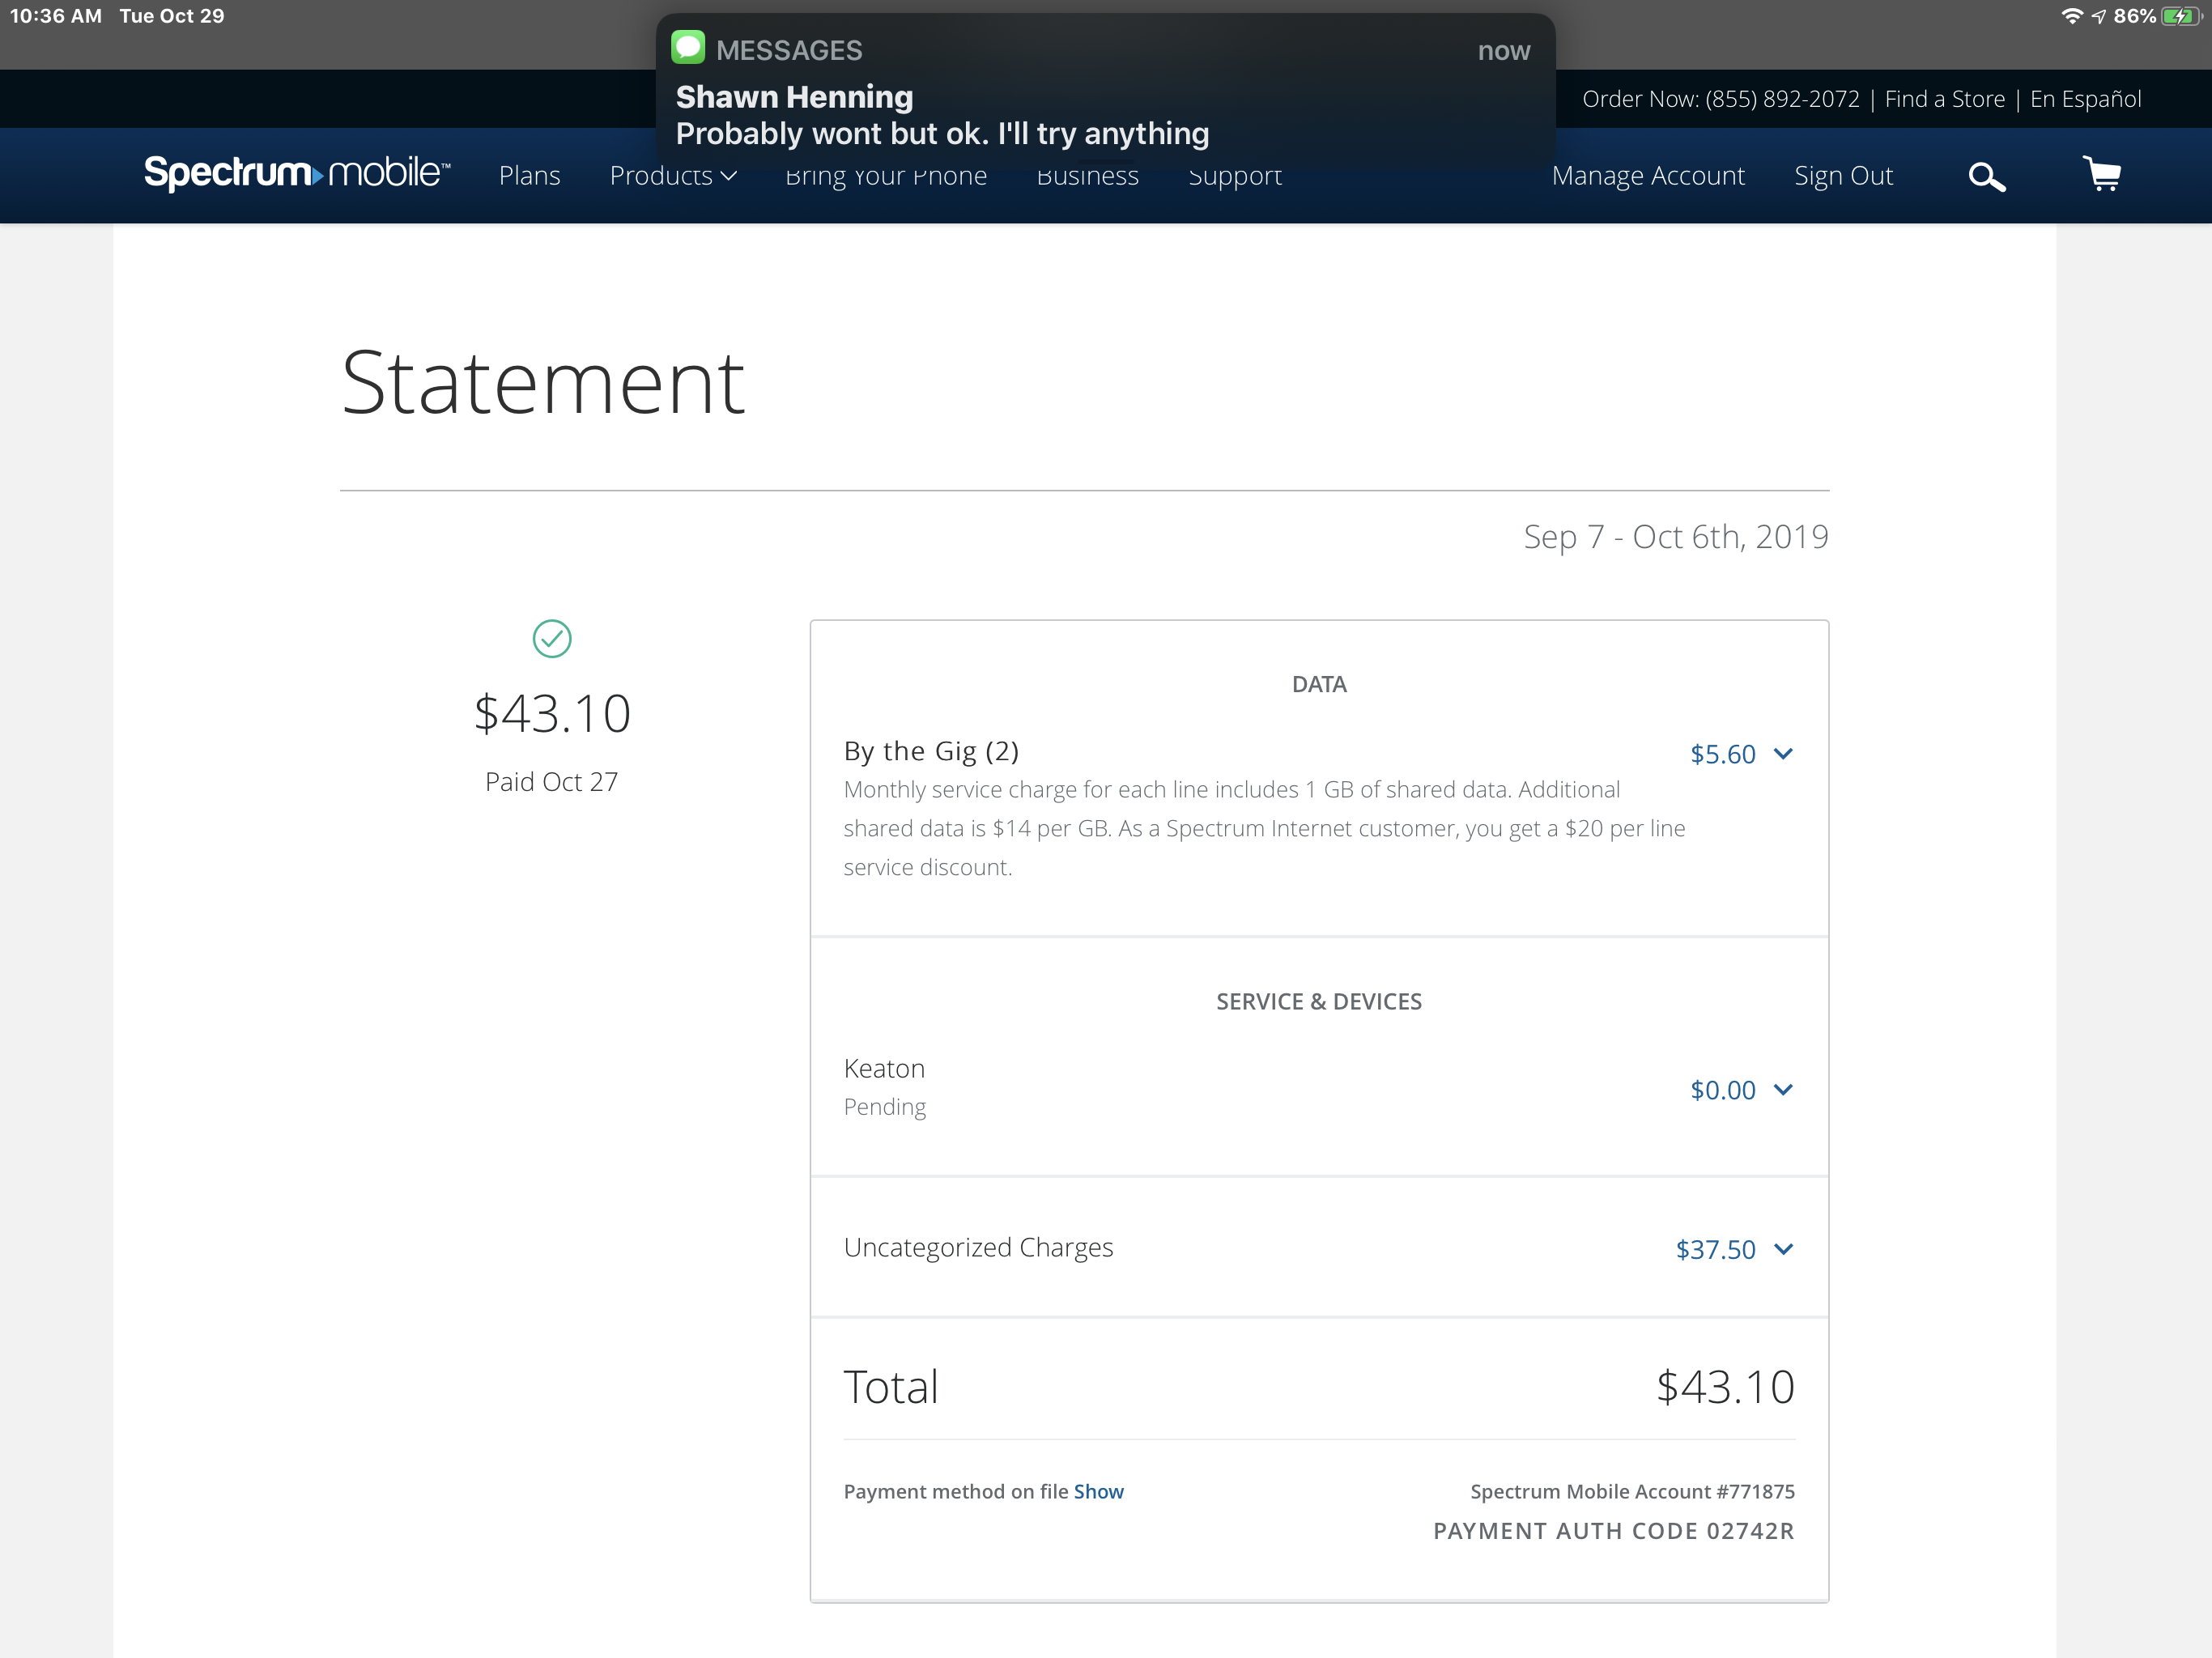The image size is (2212, 1658).
Task: Show the payment method on file
Action: click(x=1098, y=1491)
